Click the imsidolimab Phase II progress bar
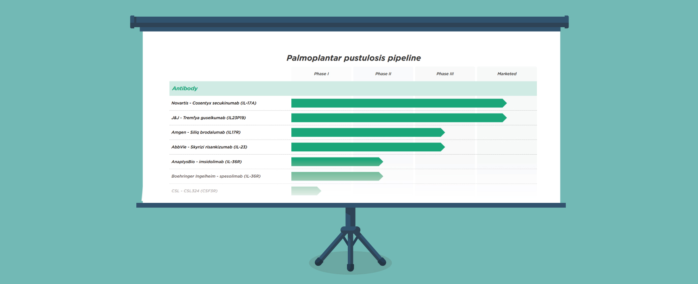Viewport: 698px width, 284px height. 336,161
